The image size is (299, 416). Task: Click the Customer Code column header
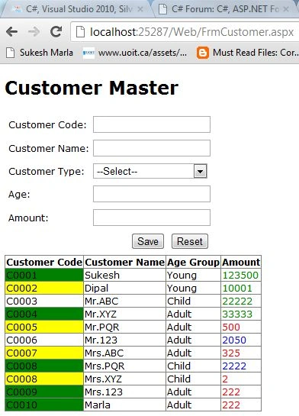(44, 262)
